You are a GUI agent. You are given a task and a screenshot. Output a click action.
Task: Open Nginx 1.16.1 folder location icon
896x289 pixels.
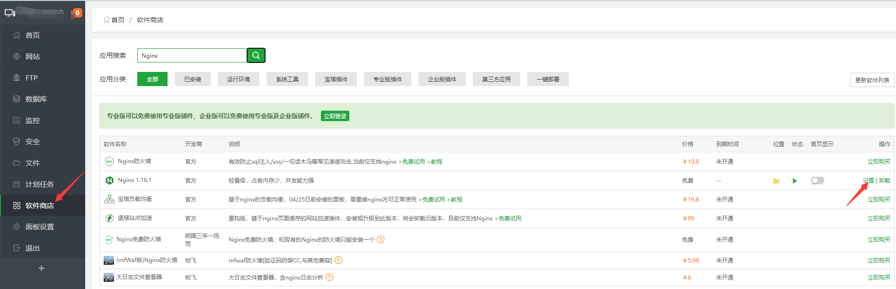pos(776,181)
